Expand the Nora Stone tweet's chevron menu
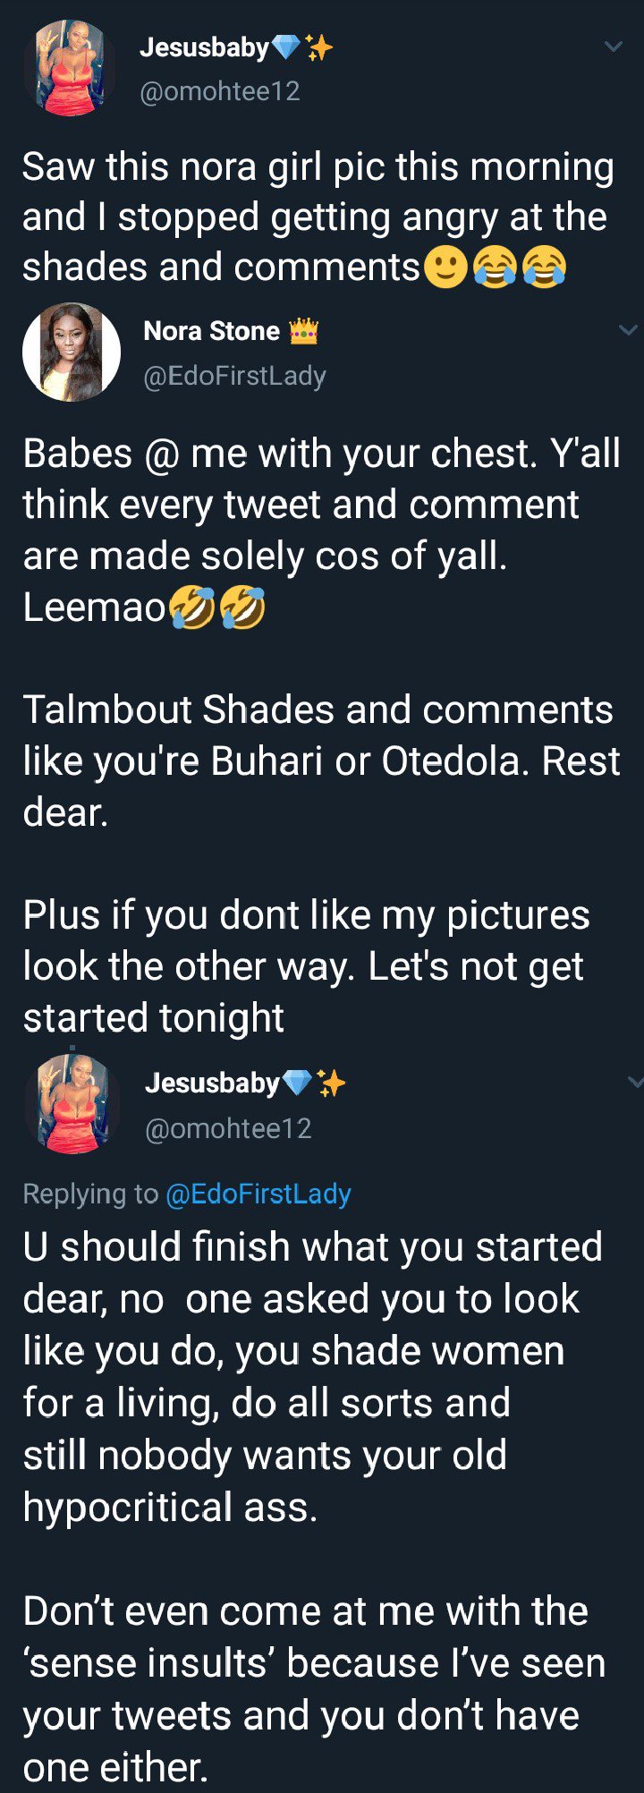The height and width of the screenshot is (1793, 644). click(x=629, y=330)
